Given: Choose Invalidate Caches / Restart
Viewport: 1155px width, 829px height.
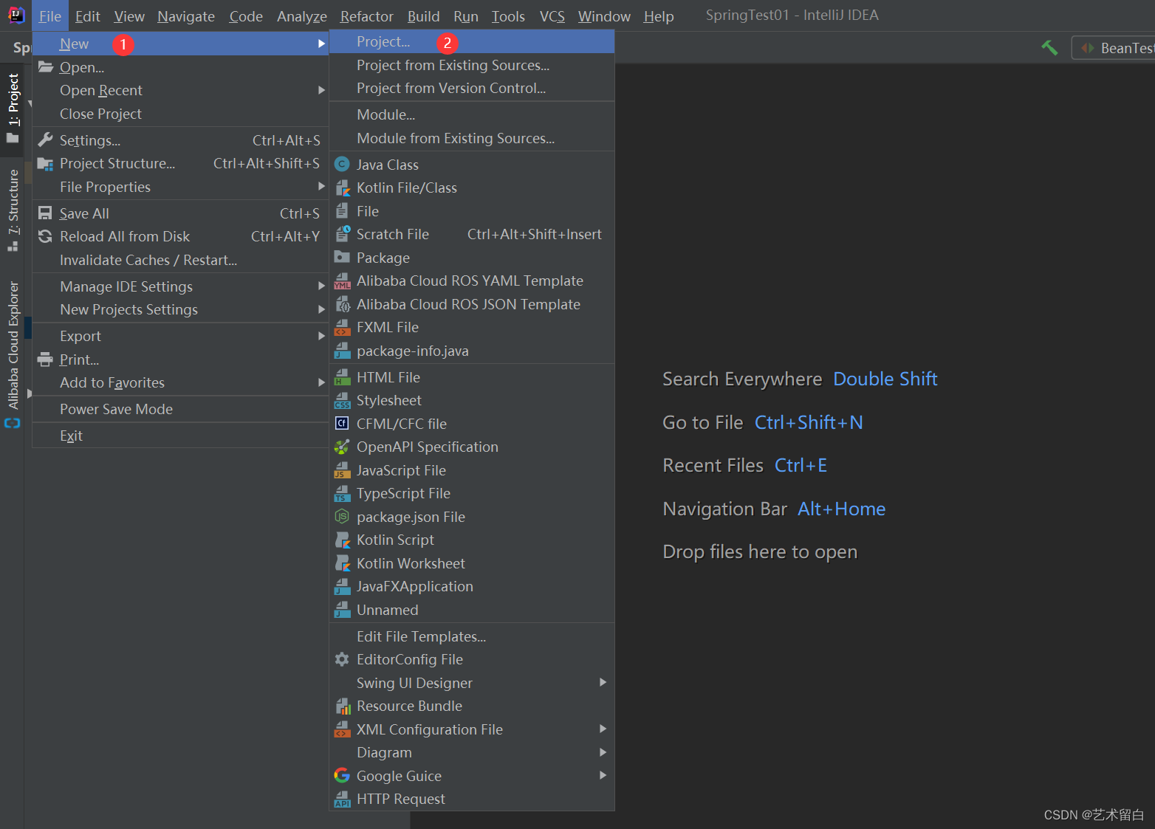Looking at the screenshot, I should pyautogui.click(x=180, y=260).
